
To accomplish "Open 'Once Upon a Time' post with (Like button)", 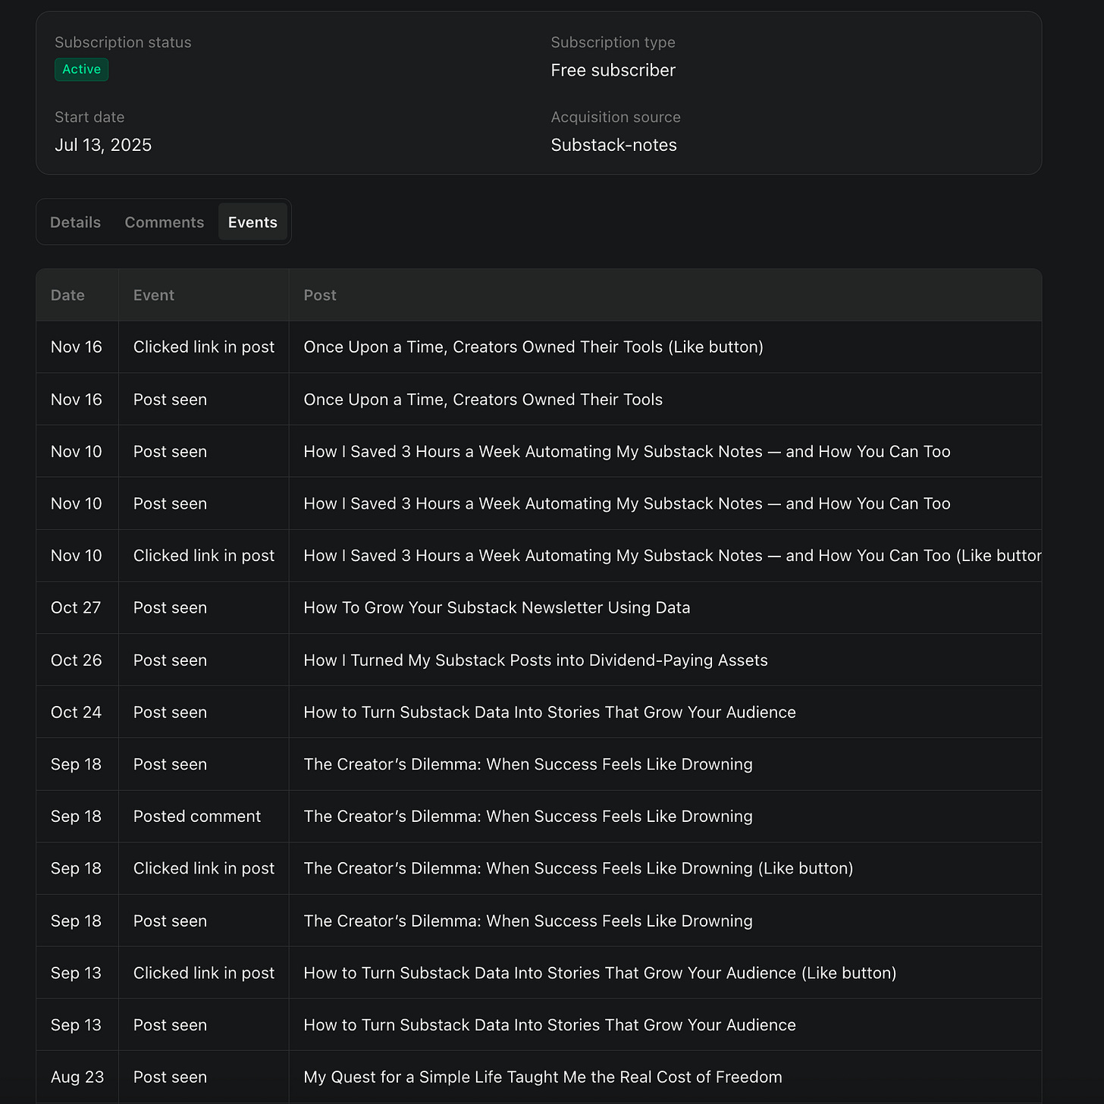I will (533, 347).
